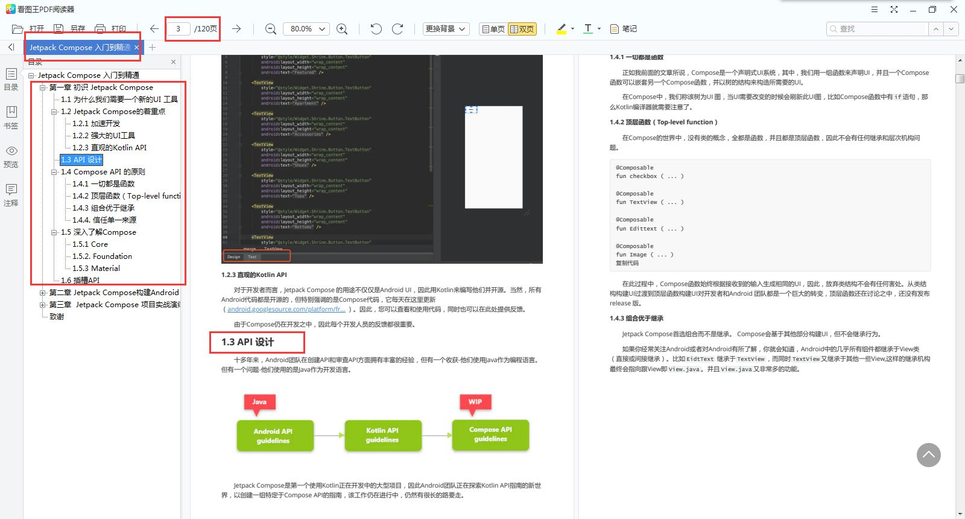Open android.googlesource.com link in document

coord(286,309)
